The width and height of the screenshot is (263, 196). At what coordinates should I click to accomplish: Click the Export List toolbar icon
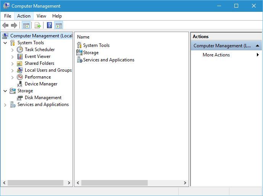coord(38,26)
